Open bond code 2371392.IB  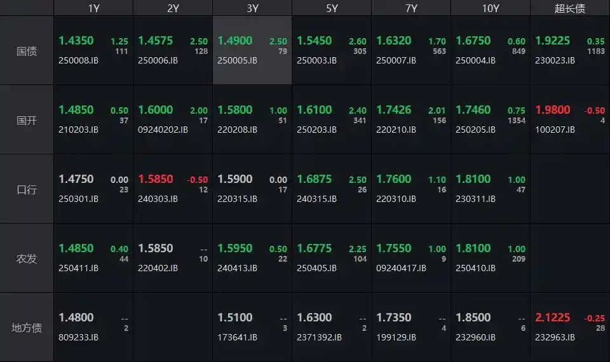(320, 337)
